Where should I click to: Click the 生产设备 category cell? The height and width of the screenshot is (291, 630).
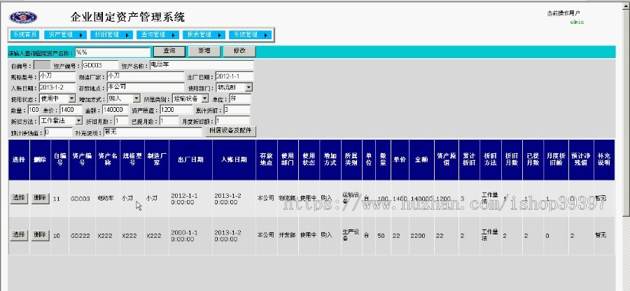click(351, 234)
